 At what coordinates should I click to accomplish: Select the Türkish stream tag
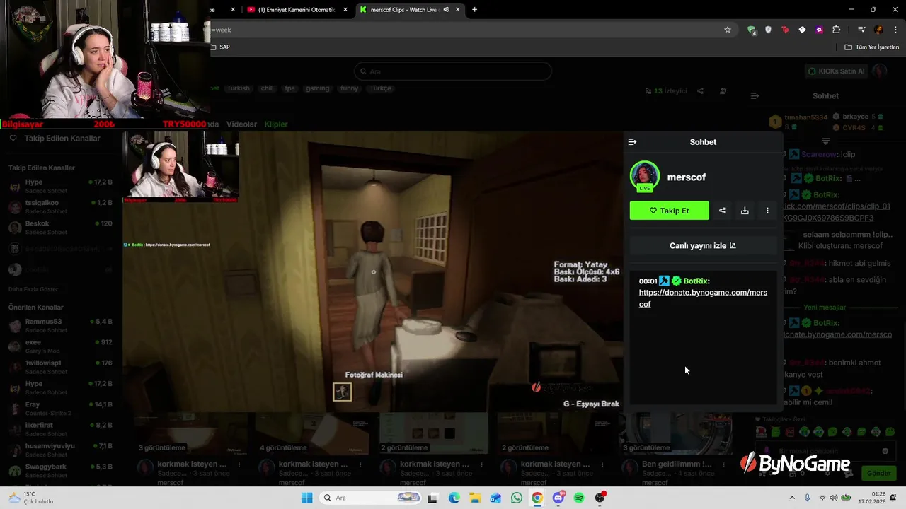(239, 88)
